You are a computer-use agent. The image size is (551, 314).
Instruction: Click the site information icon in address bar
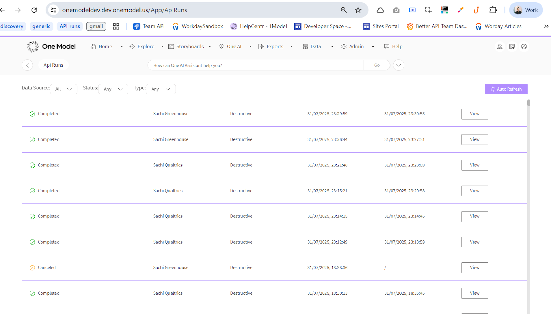tap(54, 10)
